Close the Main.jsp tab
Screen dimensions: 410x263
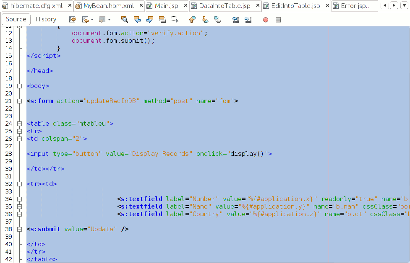[x=185, y=5]
